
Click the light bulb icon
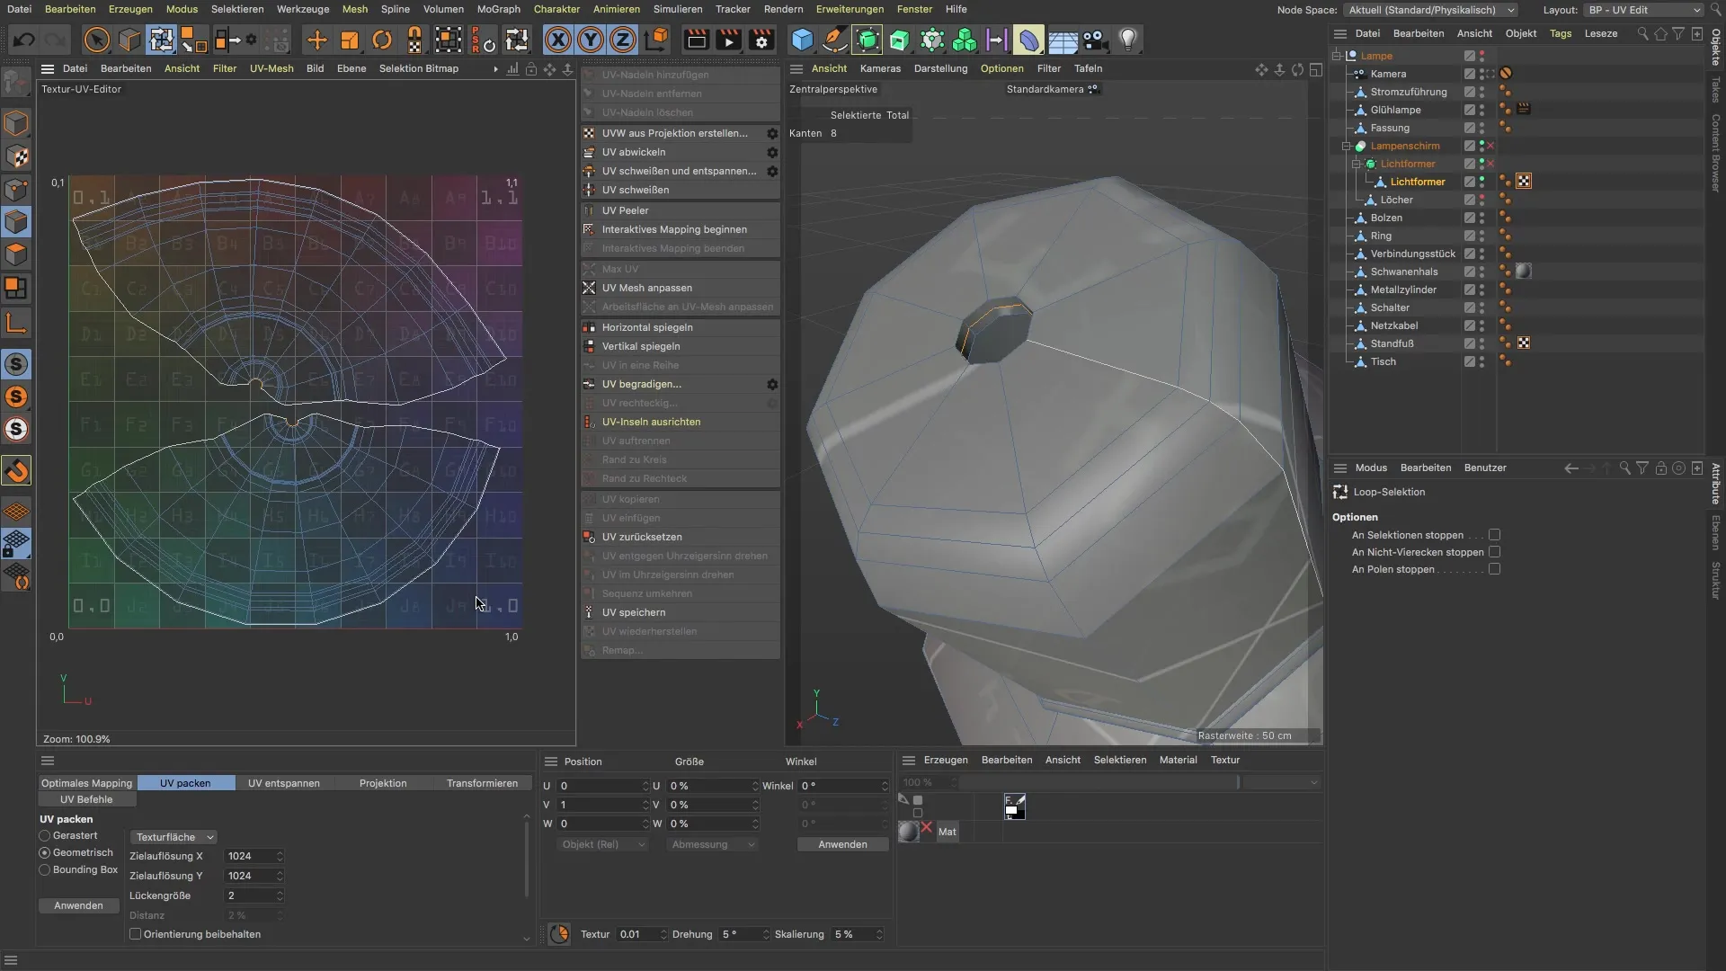point(1127,40)
